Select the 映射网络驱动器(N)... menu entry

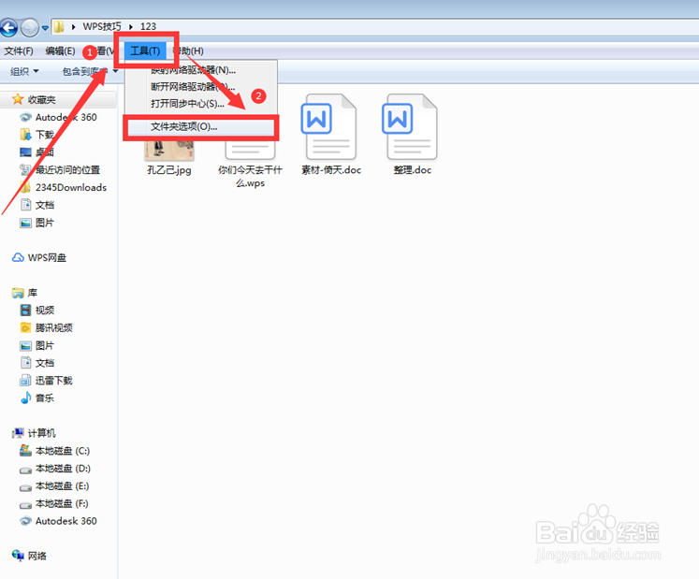coord(200,69)
